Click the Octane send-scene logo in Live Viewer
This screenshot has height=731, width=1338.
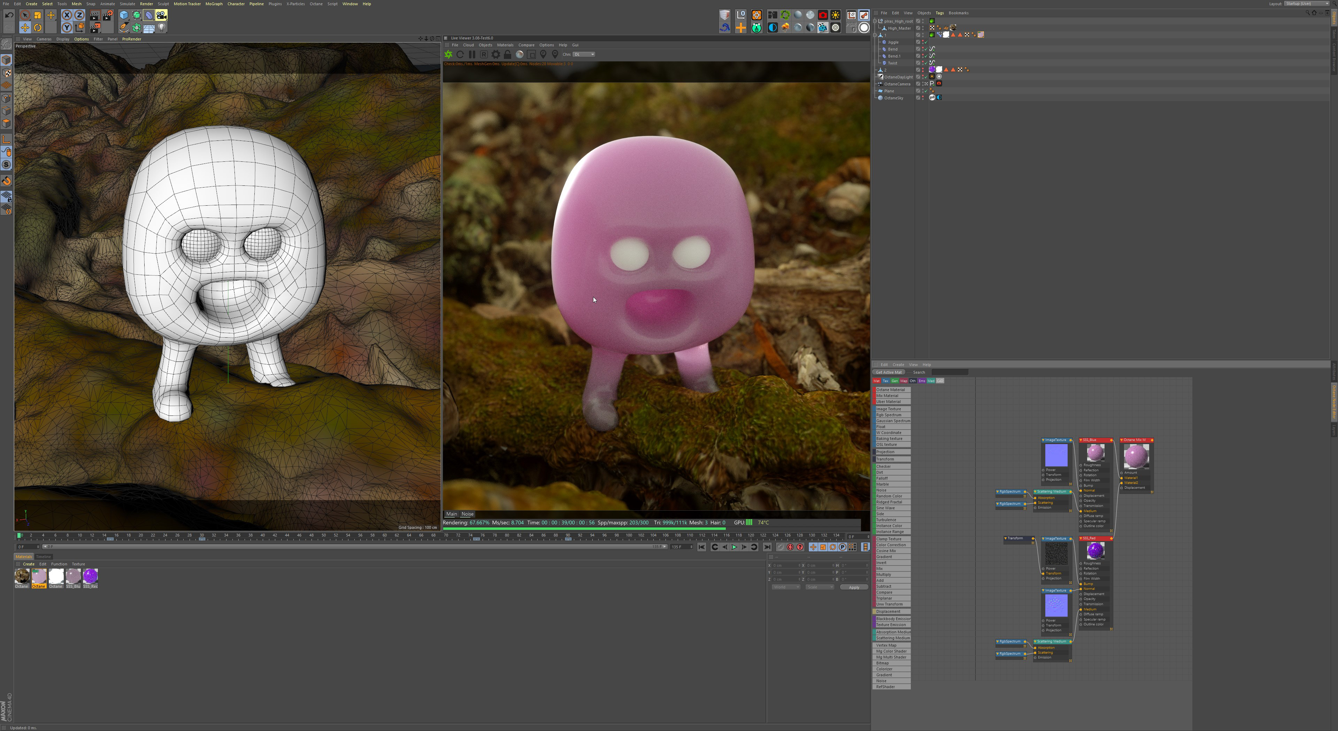coord(448,54)
